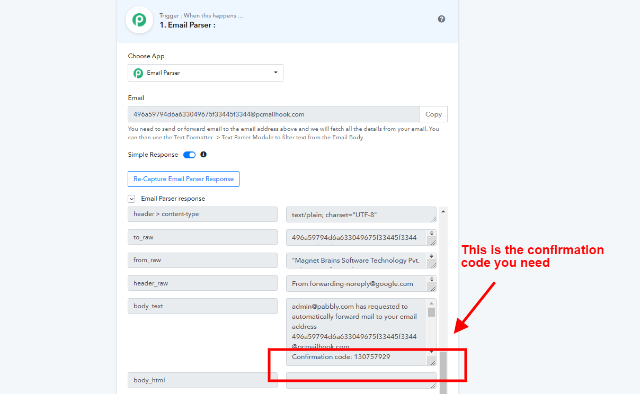Click the to_raw value textarea

pos(361,237)
